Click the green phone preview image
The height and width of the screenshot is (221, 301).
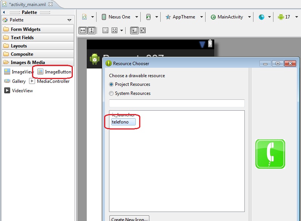point(270,154)
